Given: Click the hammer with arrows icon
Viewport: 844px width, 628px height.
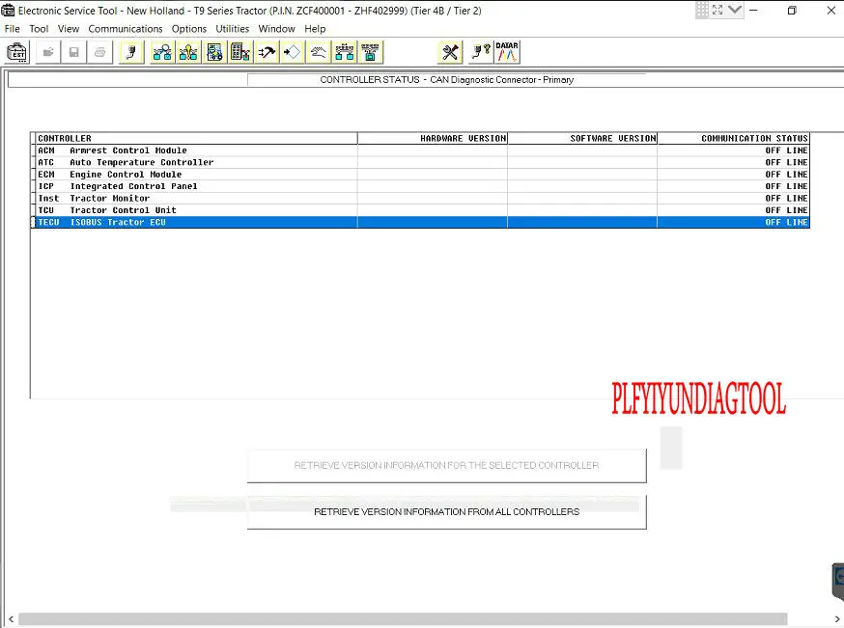Looking at the screenshot, I should [x=266, y=53].
